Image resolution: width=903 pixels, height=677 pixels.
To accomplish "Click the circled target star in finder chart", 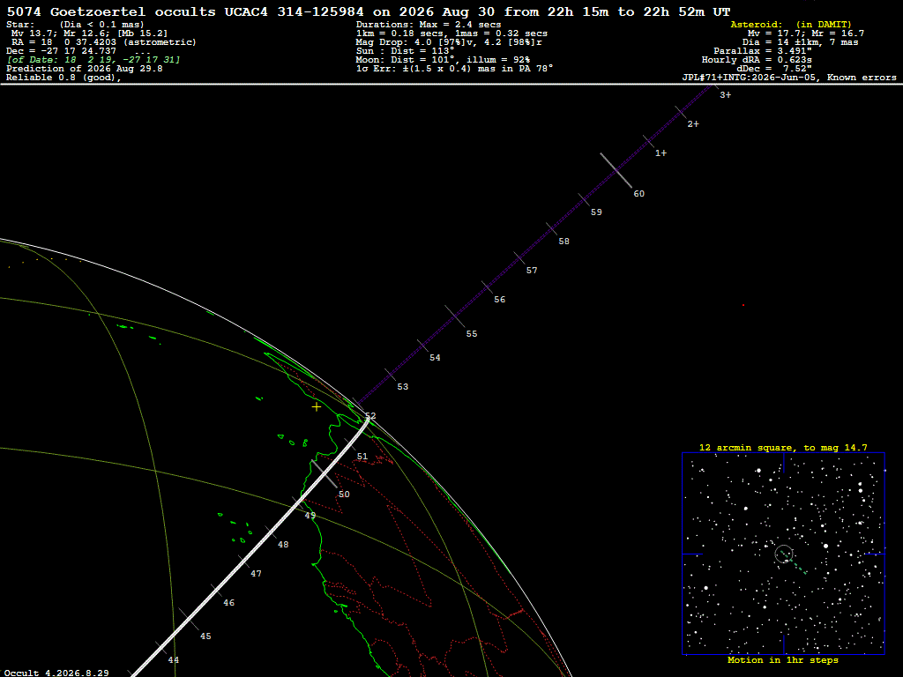I will pyautogui.click(x=784, y=554).
